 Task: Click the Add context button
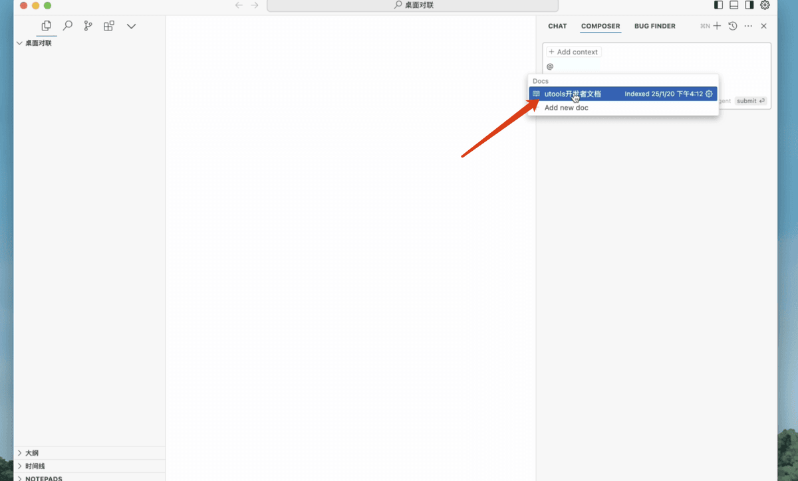point(573,52)
